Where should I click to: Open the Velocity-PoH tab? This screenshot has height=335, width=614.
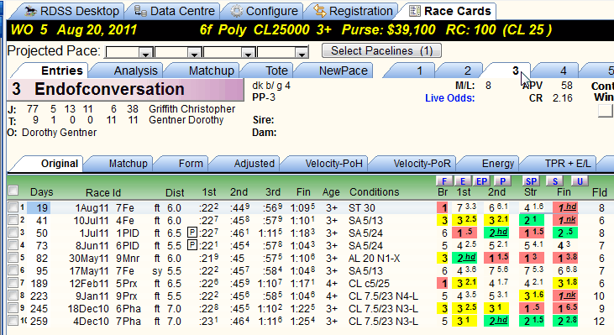click(325, 164)
